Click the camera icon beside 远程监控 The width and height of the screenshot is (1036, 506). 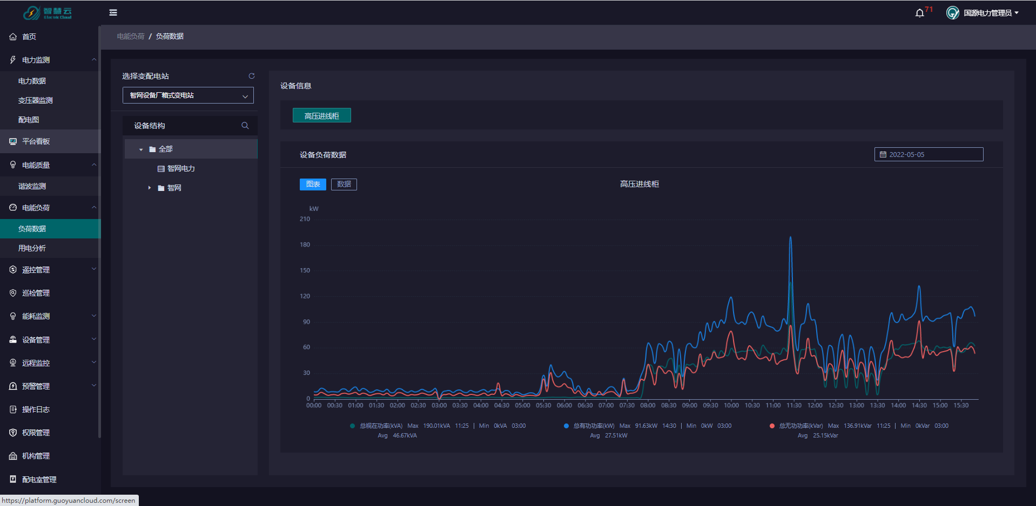pyautogui.click(x=13, y=363)
